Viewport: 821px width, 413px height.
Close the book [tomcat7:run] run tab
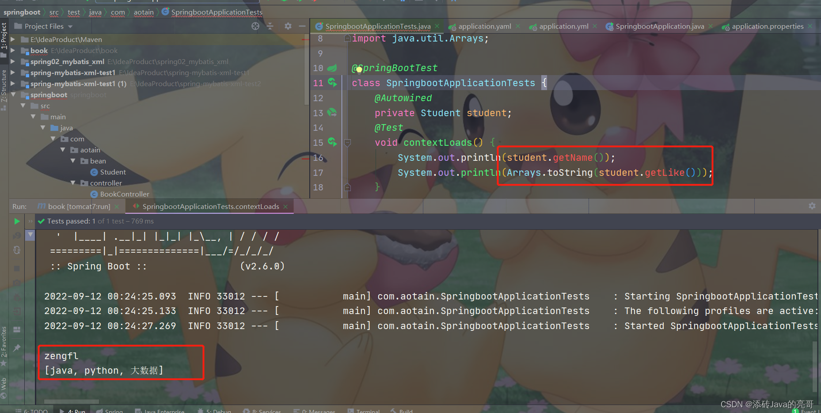117,206
